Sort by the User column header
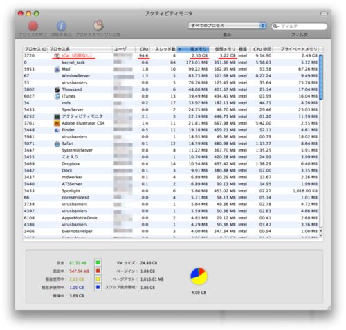346x330 pixels. [x=124, y=49]
